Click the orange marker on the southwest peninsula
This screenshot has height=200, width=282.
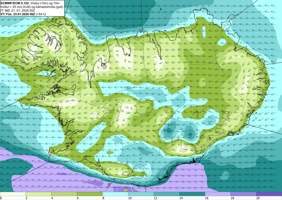coord(52,153)
